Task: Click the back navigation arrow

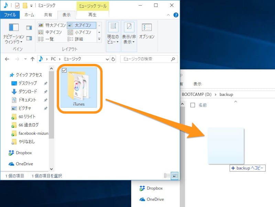Action: point(7,59)
